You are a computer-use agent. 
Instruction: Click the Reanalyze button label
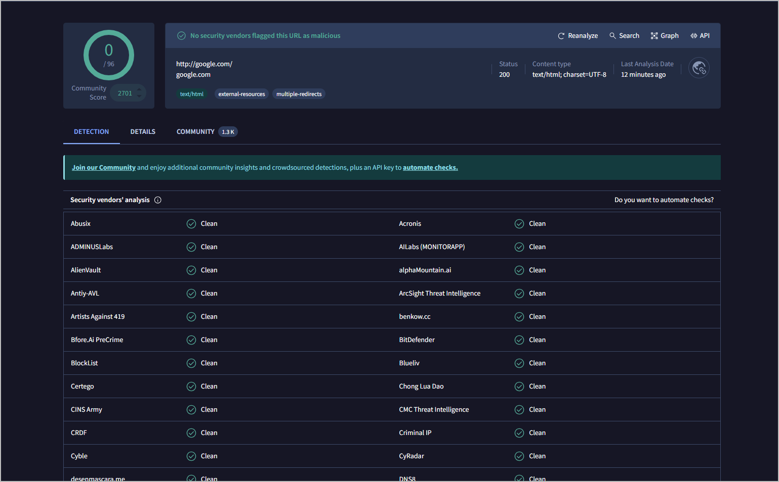pyautogui.click(x=583, y=36)
